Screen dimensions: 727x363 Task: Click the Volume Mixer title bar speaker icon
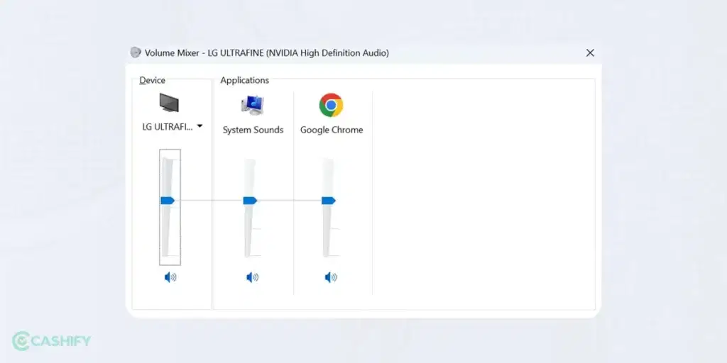pos(136,52)
